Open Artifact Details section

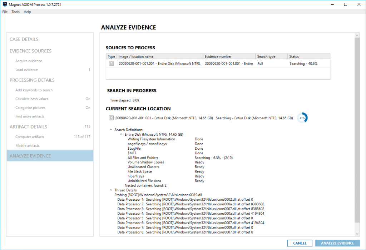pos(29,127)
